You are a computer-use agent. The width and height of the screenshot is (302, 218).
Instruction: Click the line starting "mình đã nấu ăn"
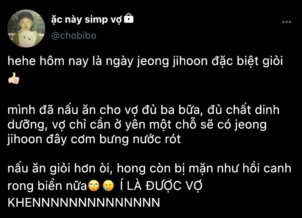[143, 110]
